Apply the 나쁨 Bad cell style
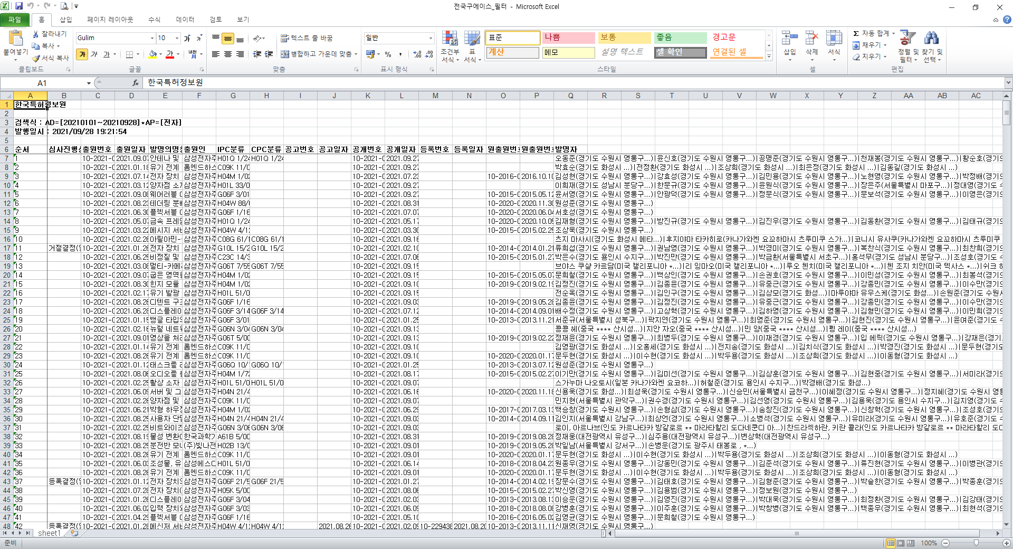 [568, 38]
